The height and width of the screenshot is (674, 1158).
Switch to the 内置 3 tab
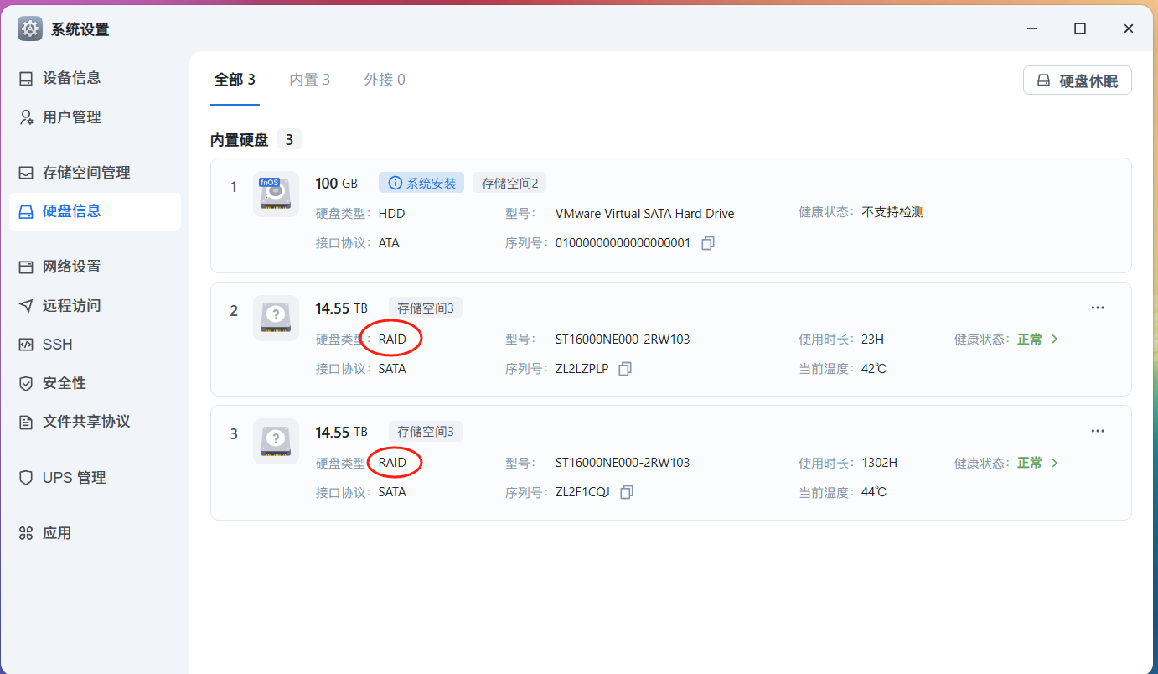[310, 80]
